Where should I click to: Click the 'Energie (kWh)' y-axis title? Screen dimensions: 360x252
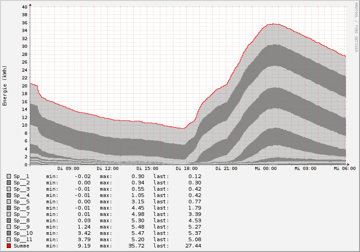pyautogui.click(x=5, y=86)
